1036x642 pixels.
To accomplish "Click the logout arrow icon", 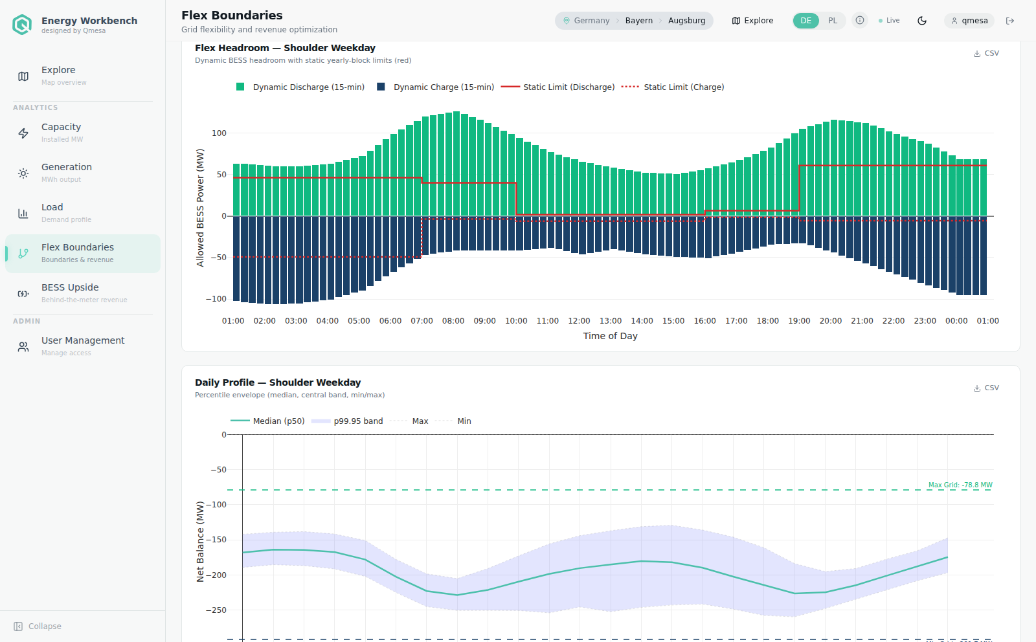I will (1010, 21).
